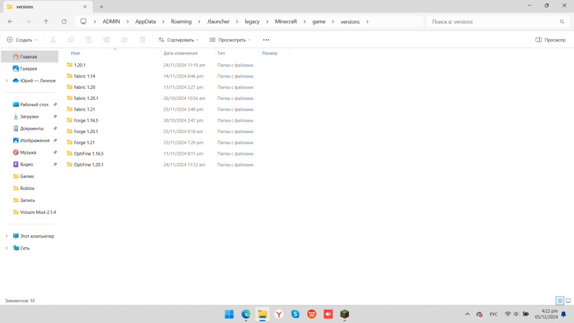Expand chevron after Minecraft in address bar

pos(305,22)
